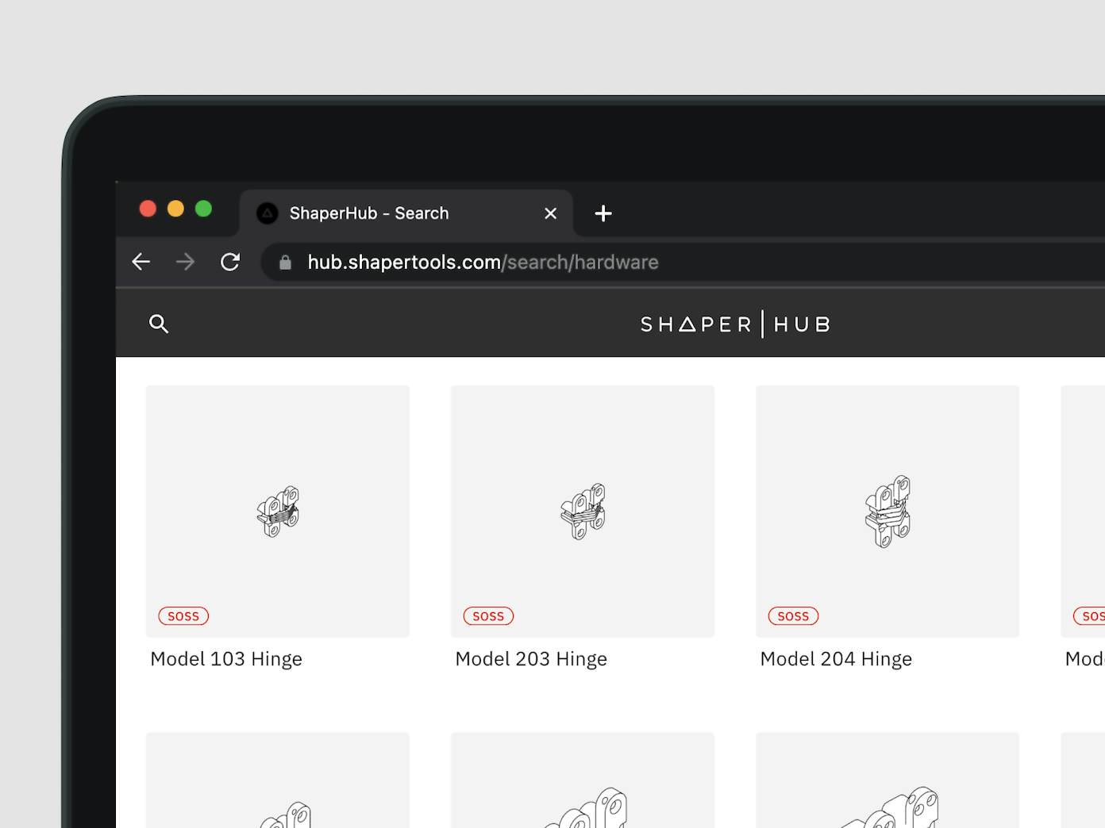Click the address bar URL field
Viewport: 1105px width, 828px height.
pyautogui.click(x=683, y=263)
